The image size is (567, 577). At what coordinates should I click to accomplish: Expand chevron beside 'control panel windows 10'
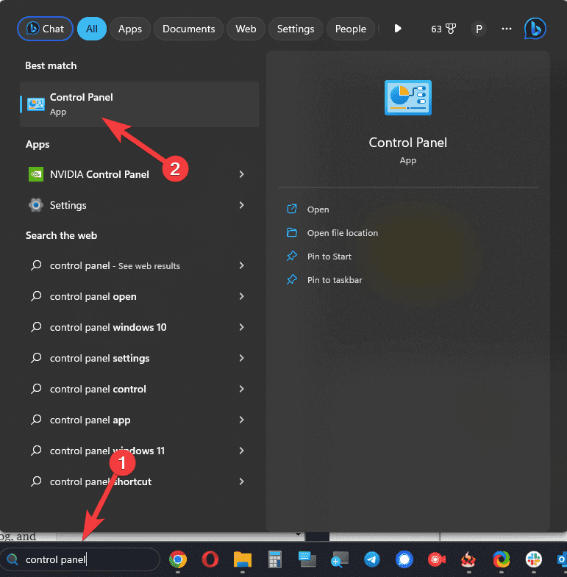[x=241, y=327]
